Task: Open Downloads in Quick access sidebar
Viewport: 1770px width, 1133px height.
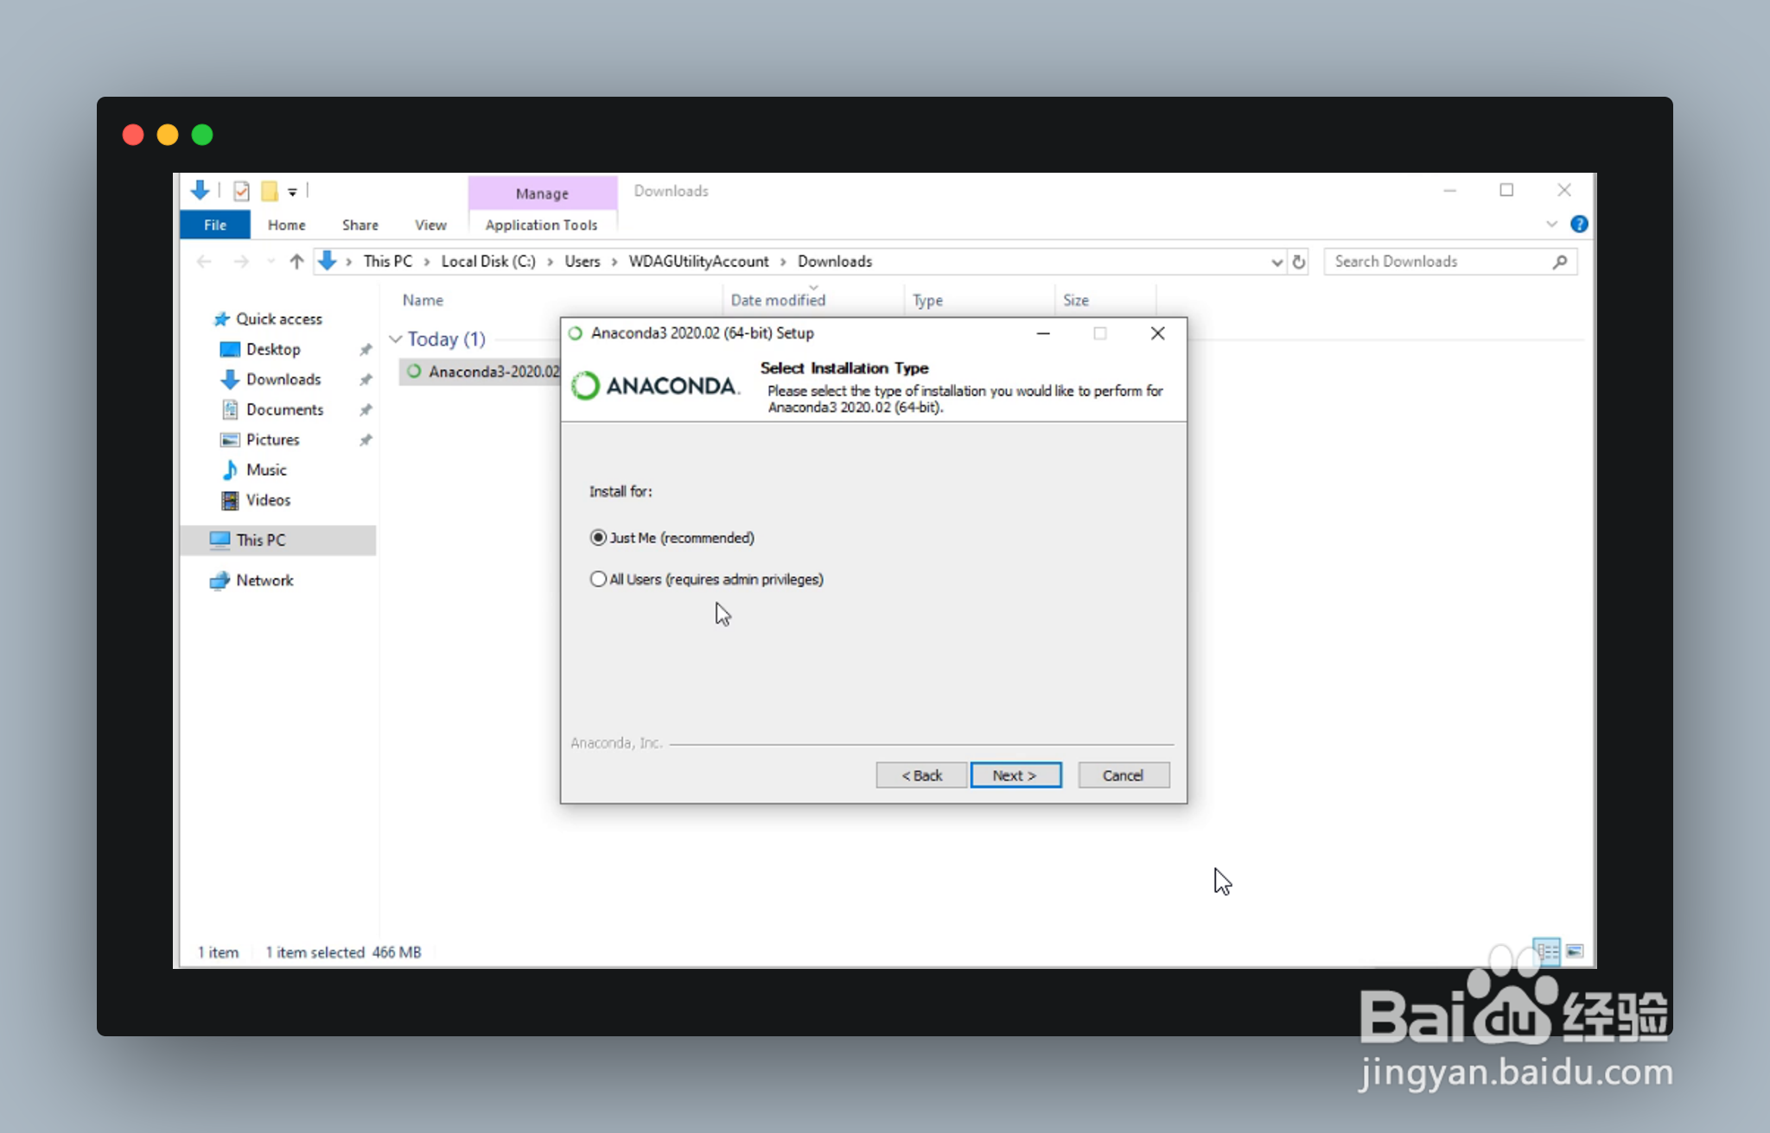Action: click(283, 379)
